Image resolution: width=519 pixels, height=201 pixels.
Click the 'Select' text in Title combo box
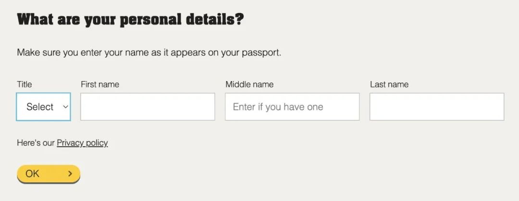click(40, 107)
